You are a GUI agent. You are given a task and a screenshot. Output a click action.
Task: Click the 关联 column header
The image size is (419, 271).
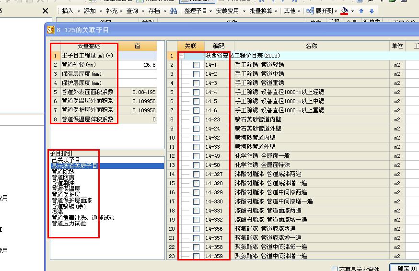click(191, 46)
